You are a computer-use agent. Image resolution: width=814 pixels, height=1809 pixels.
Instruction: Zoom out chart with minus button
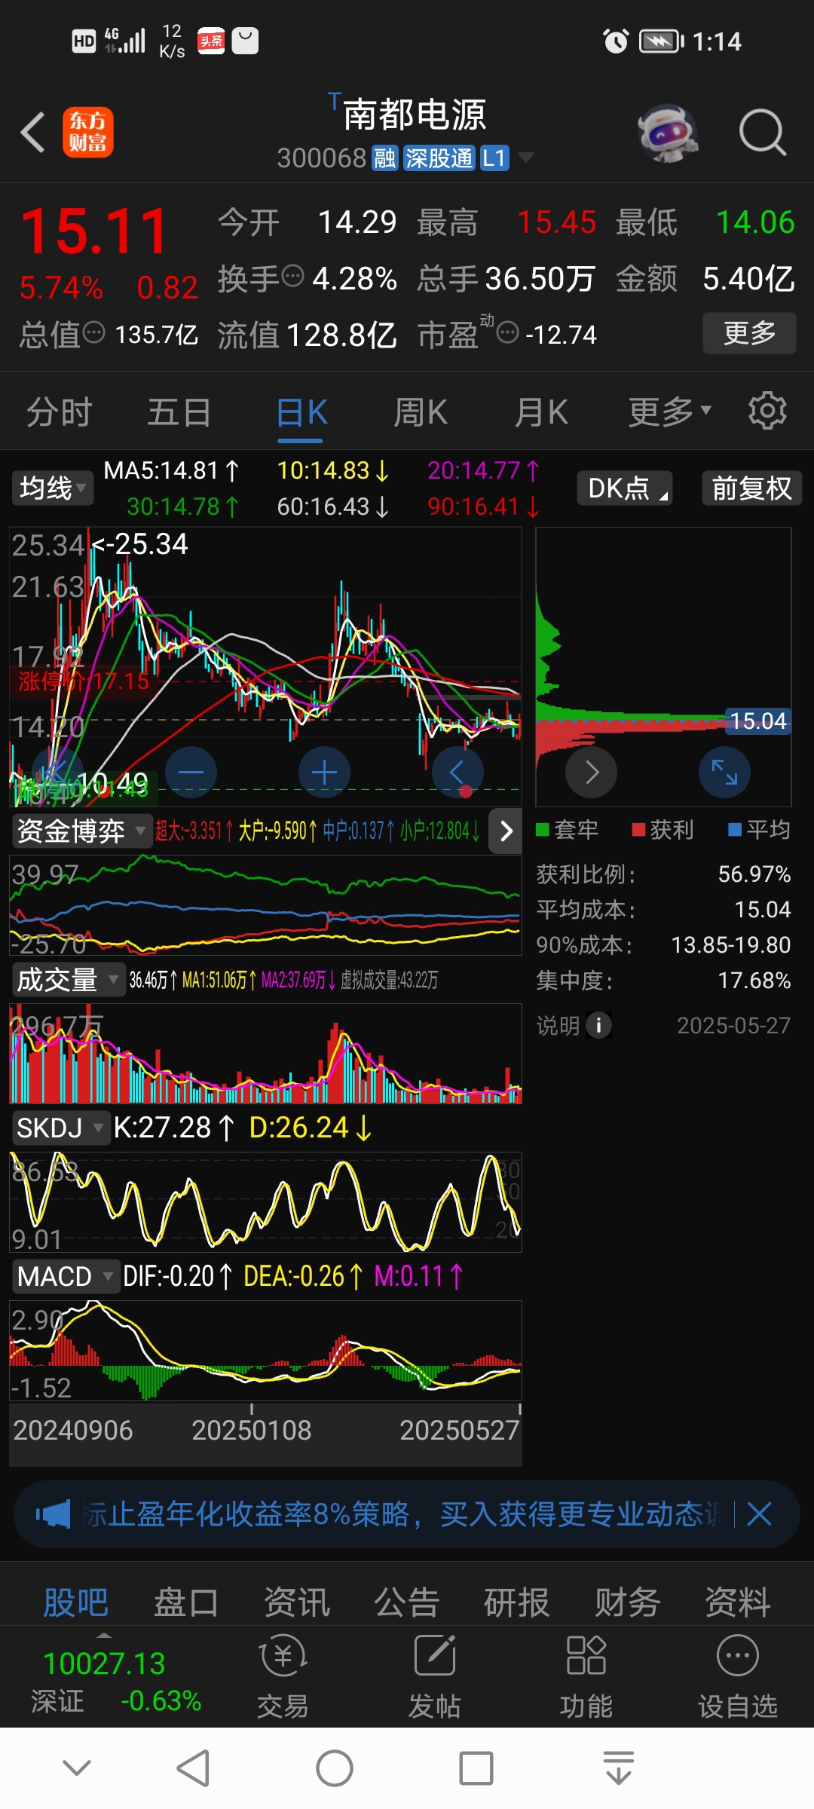click(191, 772)
